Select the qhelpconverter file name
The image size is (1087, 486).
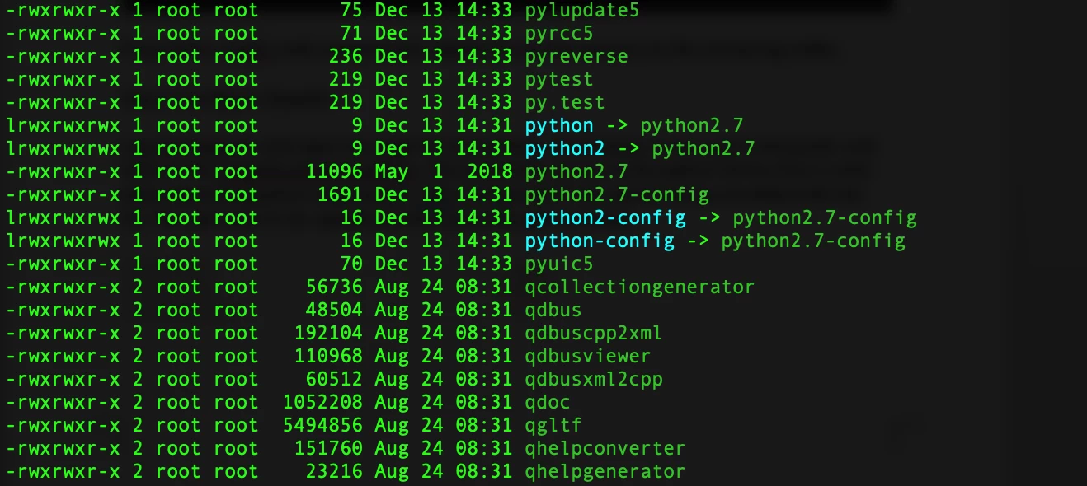(605, 449)
